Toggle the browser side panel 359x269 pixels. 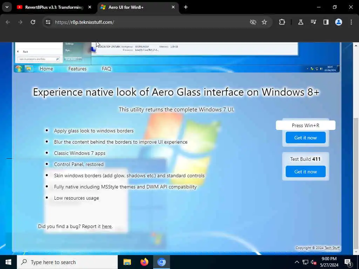[326, 22]
